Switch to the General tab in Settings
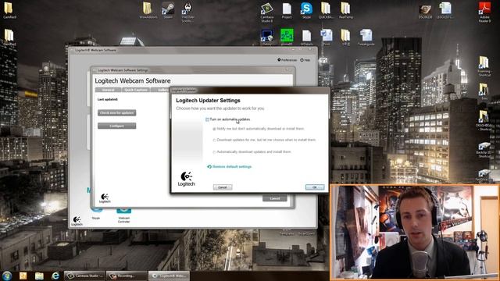The image size is (500, 281). pyautogui.click(x=108, y=90)
